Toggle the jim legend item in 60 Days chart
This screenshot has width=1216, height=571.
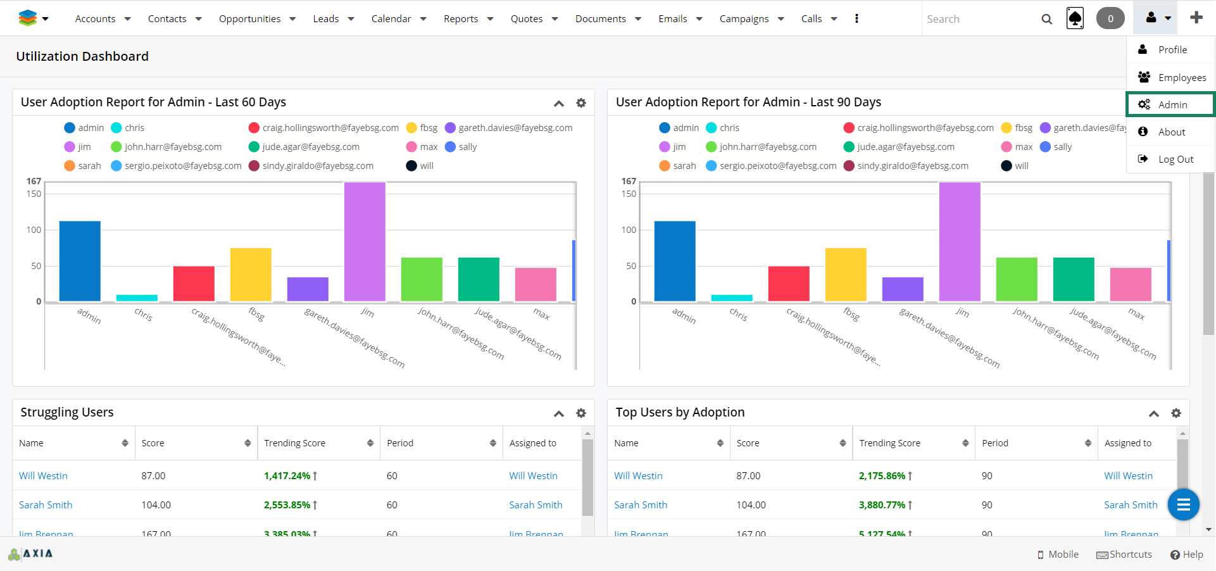(x=78, y=147)
